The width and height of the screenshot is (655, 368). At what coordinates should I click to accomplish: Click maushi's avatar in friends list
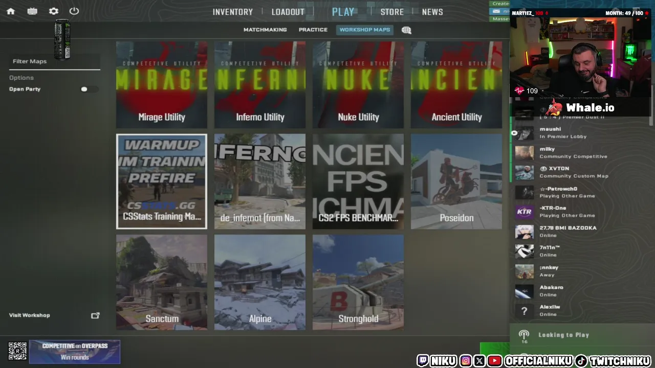[x=525, y=133]
